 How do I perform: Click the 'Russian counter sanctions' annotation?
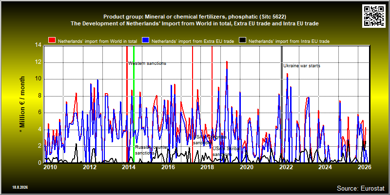click(151, 150)
